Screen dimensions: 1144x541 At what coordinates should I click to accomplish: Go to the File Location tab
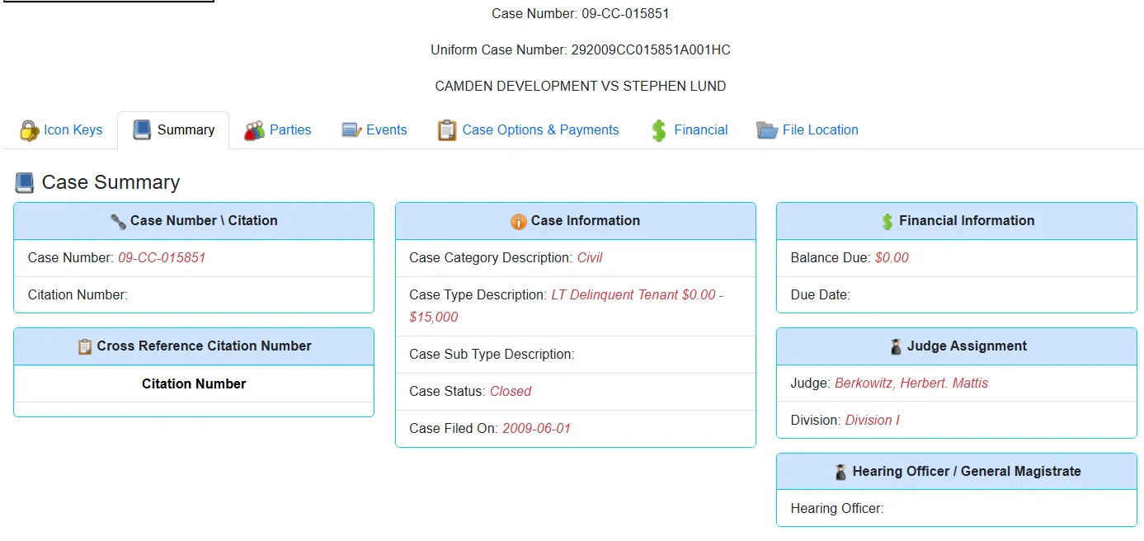pos(820,130)
